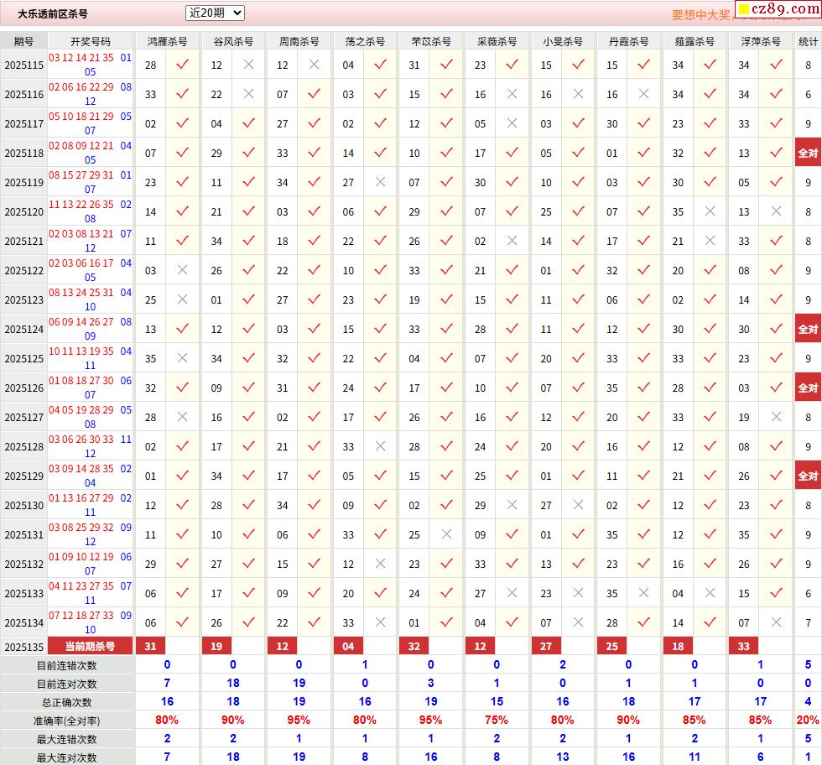Screen dimensions: 822x765
Task: Click the 要想中大奖 orange link
Action: (x=701, y=14)
